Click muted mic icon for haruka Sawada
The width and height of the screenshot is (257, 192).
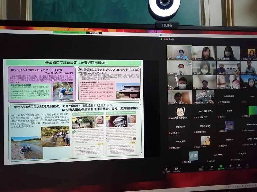pyautogui.click(x=194, y=147)
